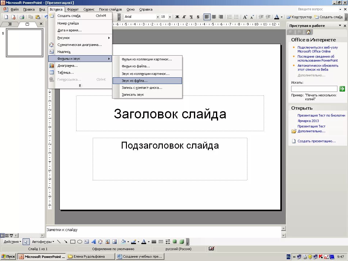Click the Insert Picture from File icon
The image size is (348, 261).
pyautogui.click(x=114, y=242)
